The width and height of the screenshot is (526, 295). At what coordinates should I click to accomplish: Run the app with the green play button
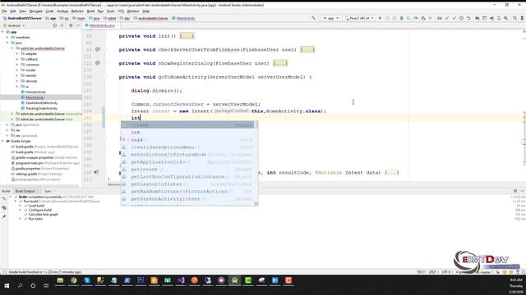click(x=380, y=18)
